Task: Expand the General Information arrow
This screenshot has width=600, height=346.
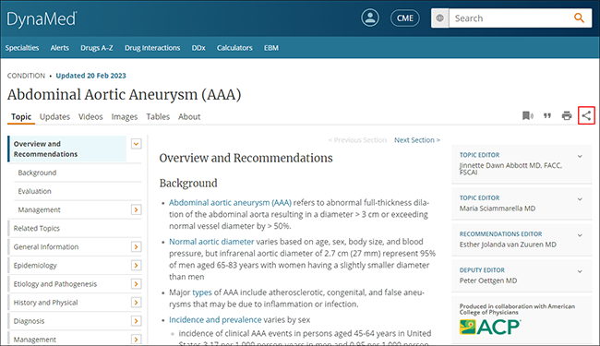Action: [137, 247]
